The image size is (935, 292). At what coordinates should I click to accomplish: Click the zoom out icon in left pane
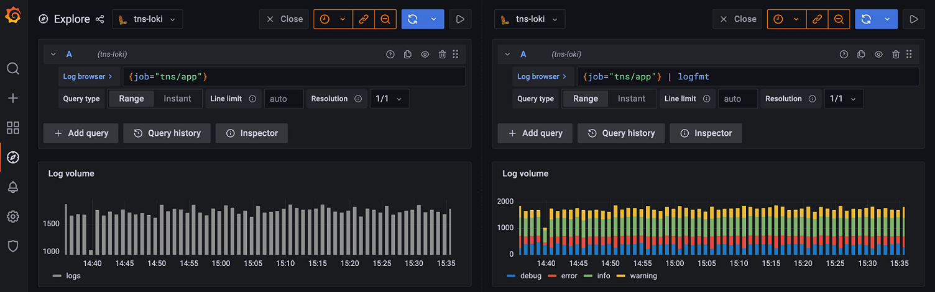pos(385,19)
